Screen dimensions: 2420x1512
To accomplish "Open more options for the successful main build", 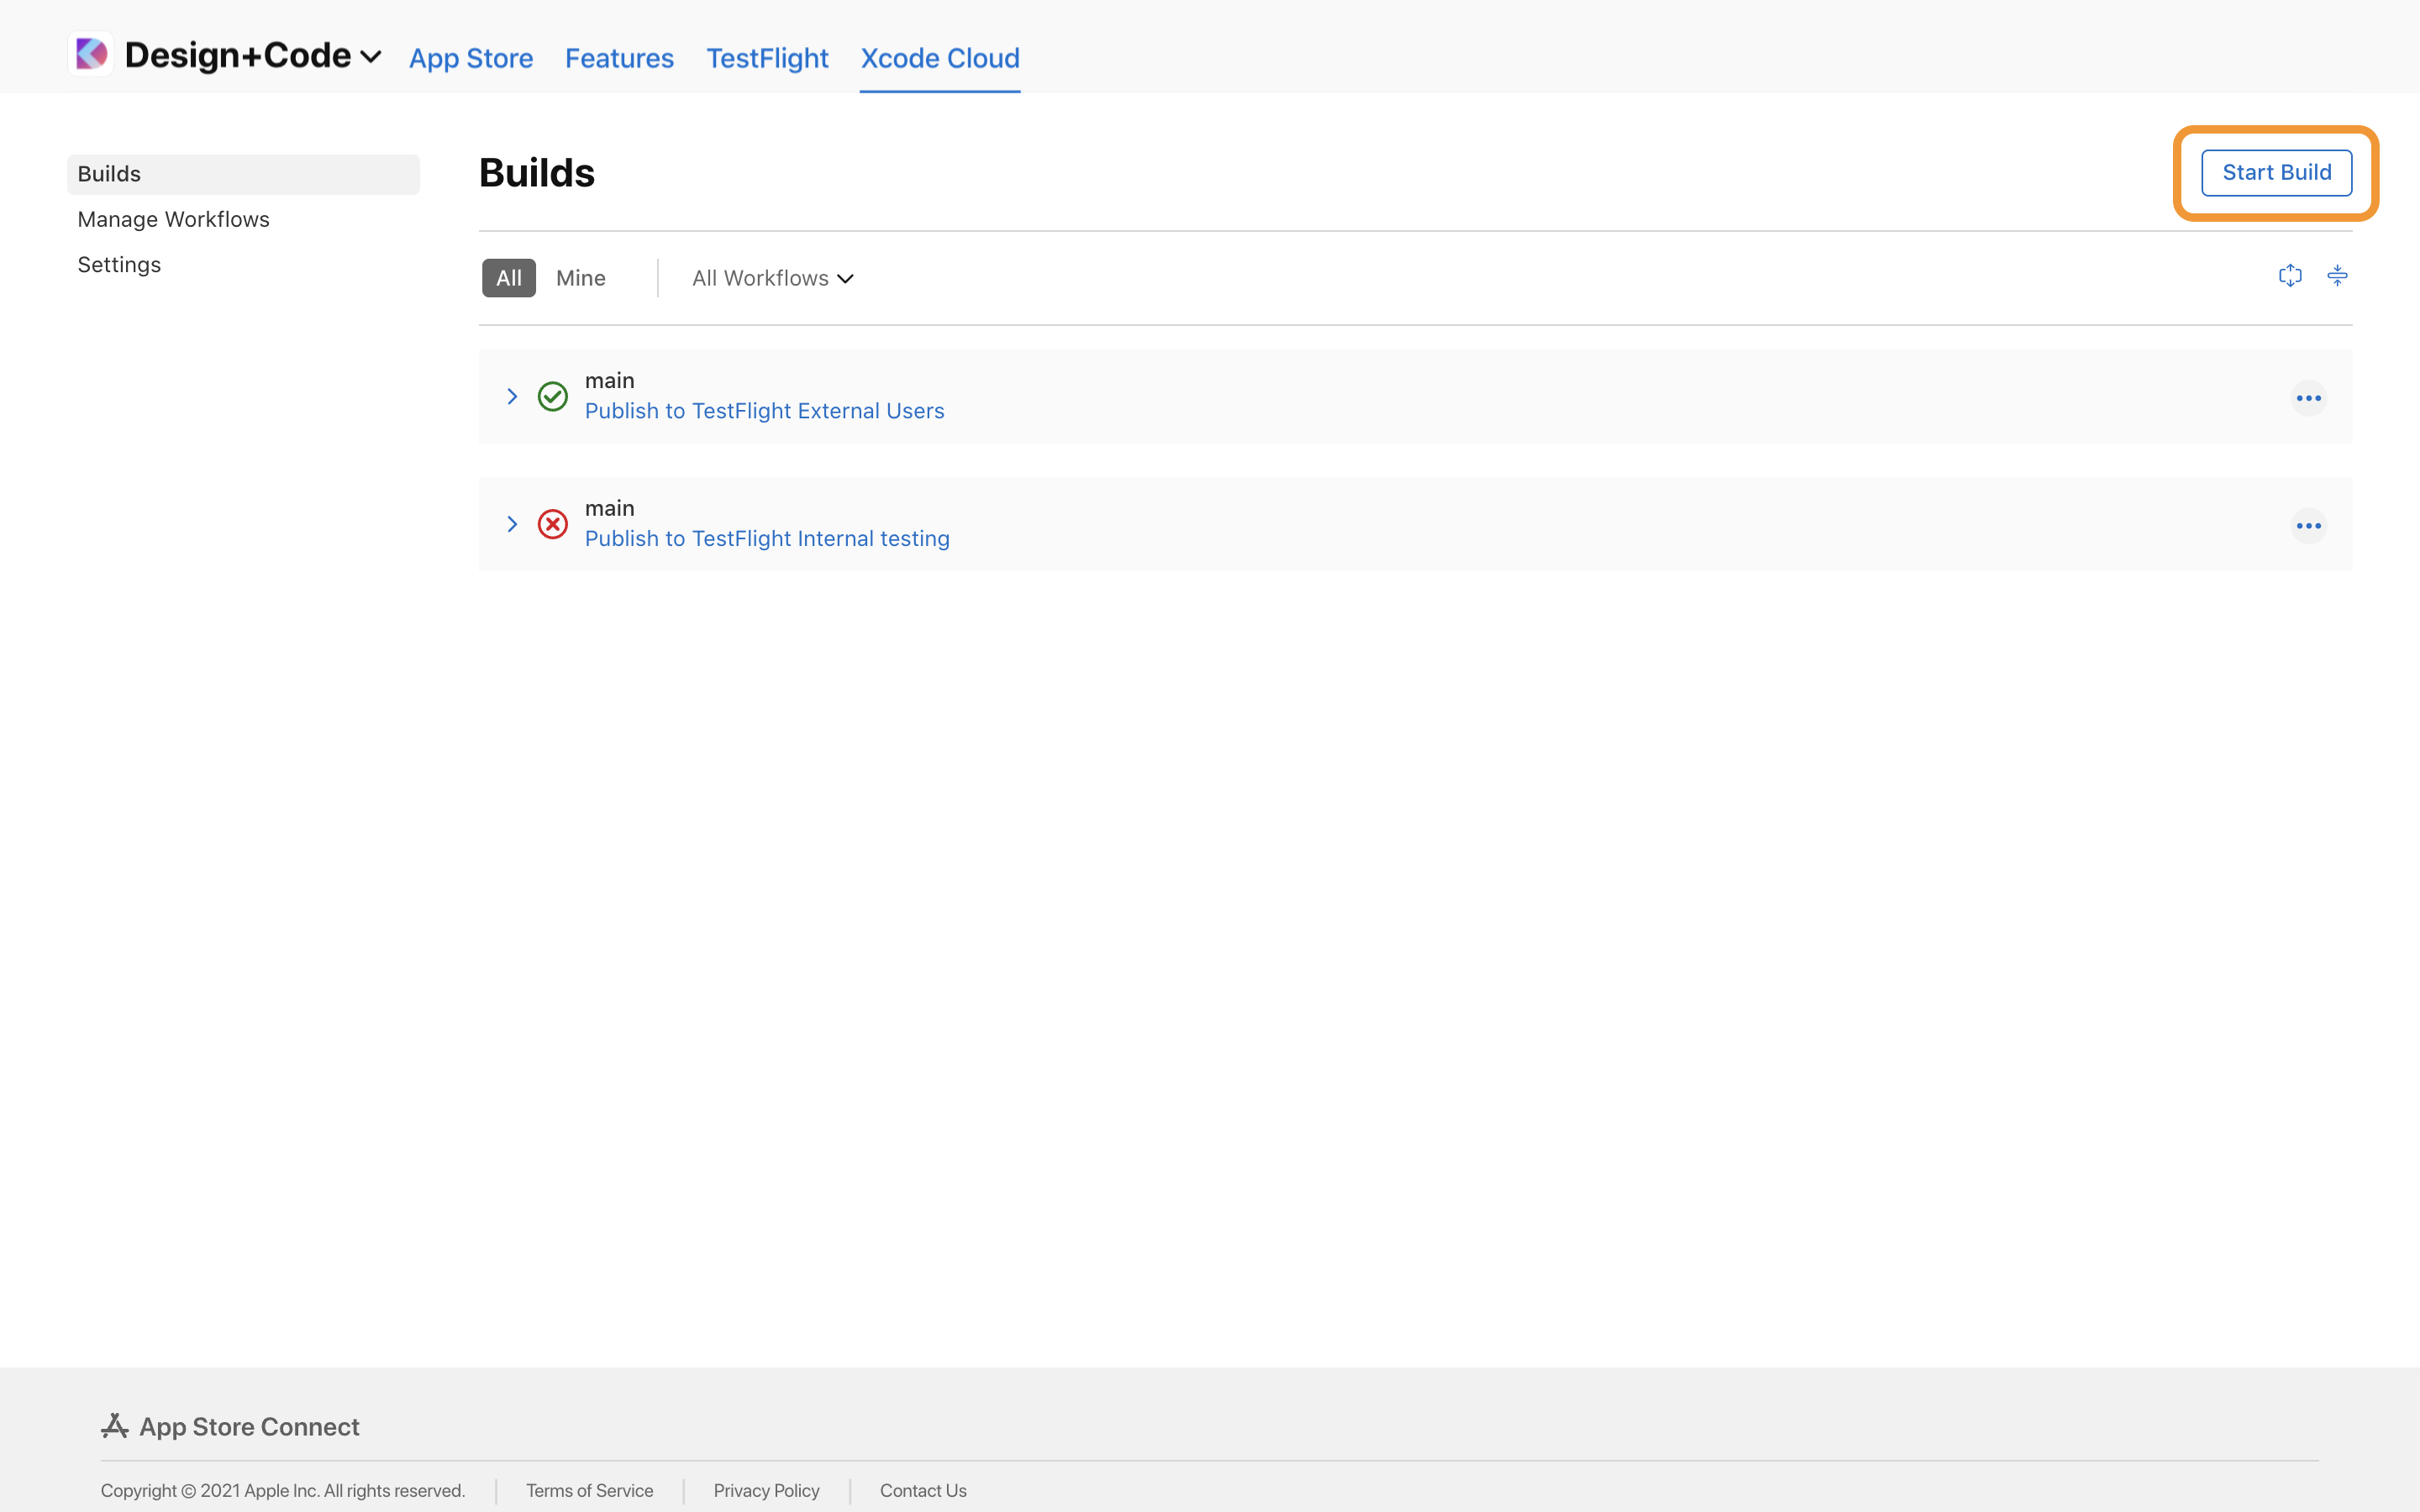I will pos(2309,397).
